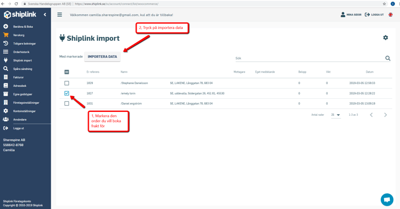
Task: Sort by Datum column header
Action: click(x=370, y=72)
